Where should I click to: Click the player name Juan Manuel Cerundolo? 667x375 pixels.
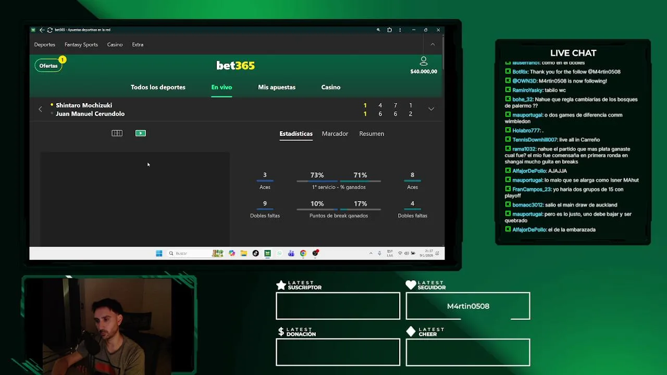tap(90, 114)
